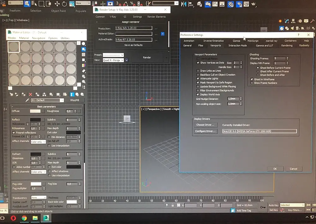Select the Lights category in Create panel
The height and width of the screenshot is (224, 316).
(x=292, y=28)
